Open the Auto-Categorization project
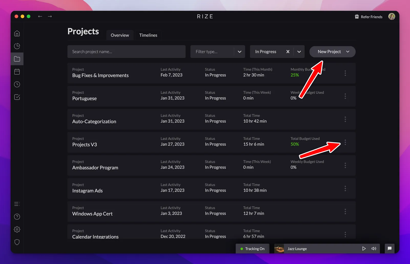Image resolution: width=410 pixels, height=264 pixels. coord(94,121)
